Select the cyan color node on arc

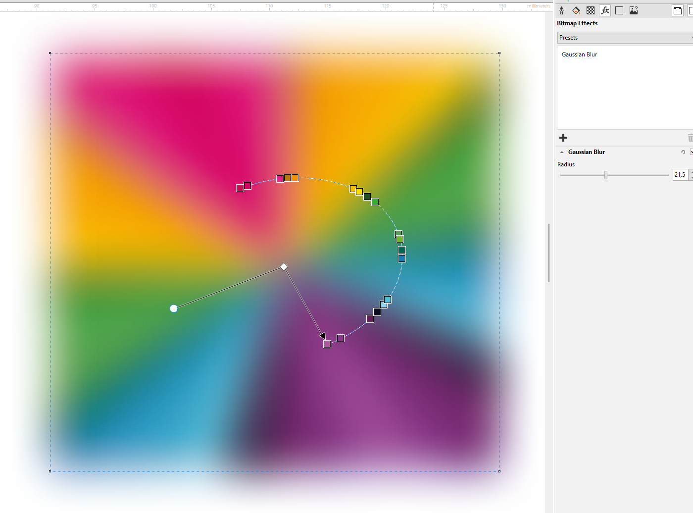[x=388, y=300]
